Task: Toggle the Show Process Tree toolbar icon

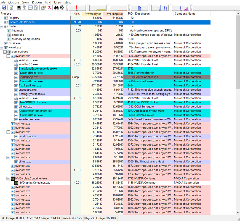Action: point(25,7)
